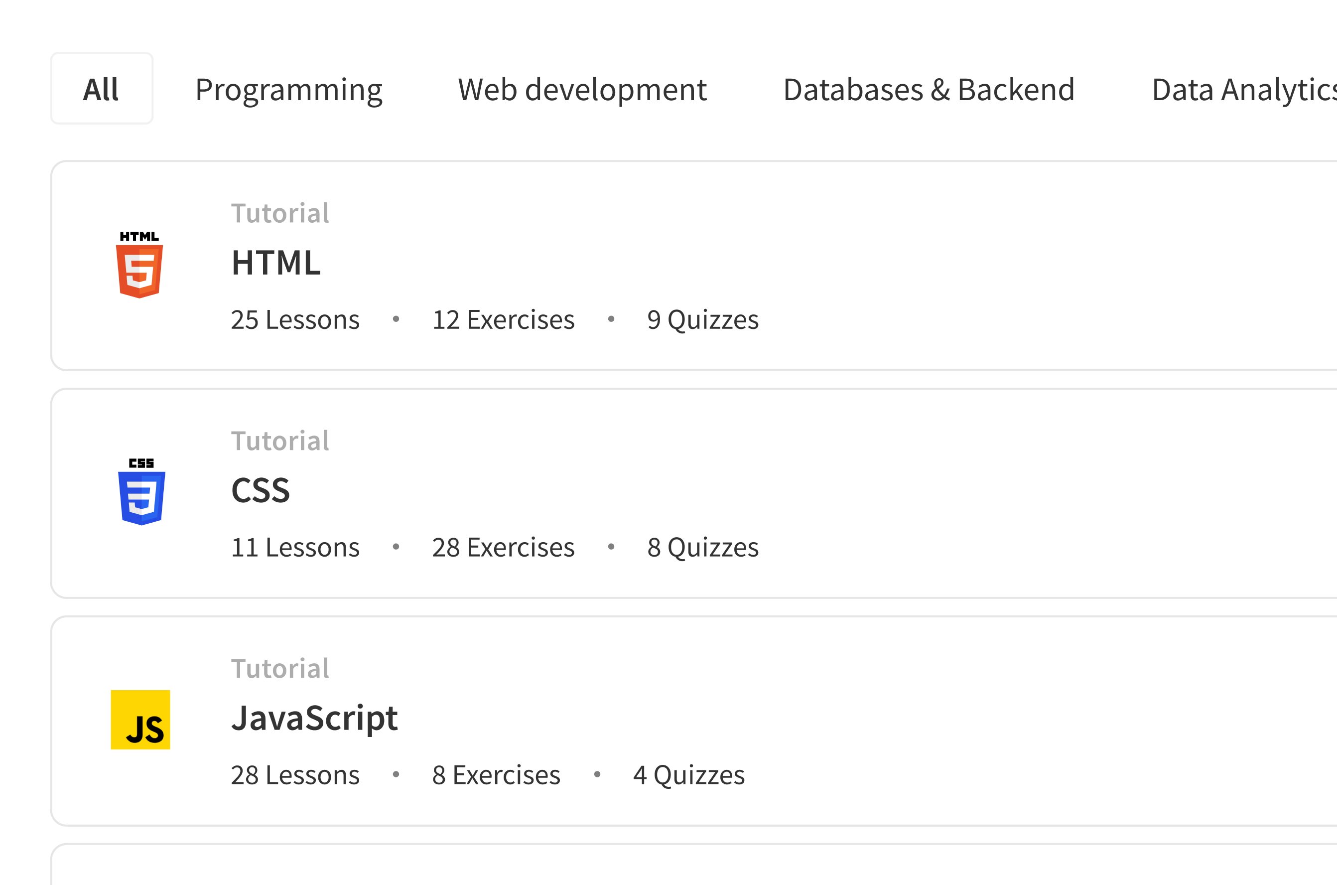Switch to the Programming tab
1337x885 pixels.
(289, 88)
